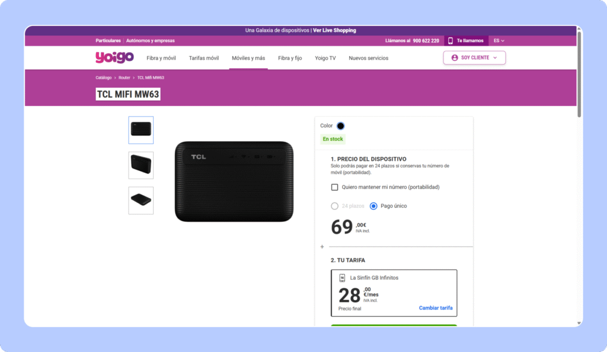Select the third router thumbnail image
Image resolution: width=607 pixels, height=352 pixels.
141,201
